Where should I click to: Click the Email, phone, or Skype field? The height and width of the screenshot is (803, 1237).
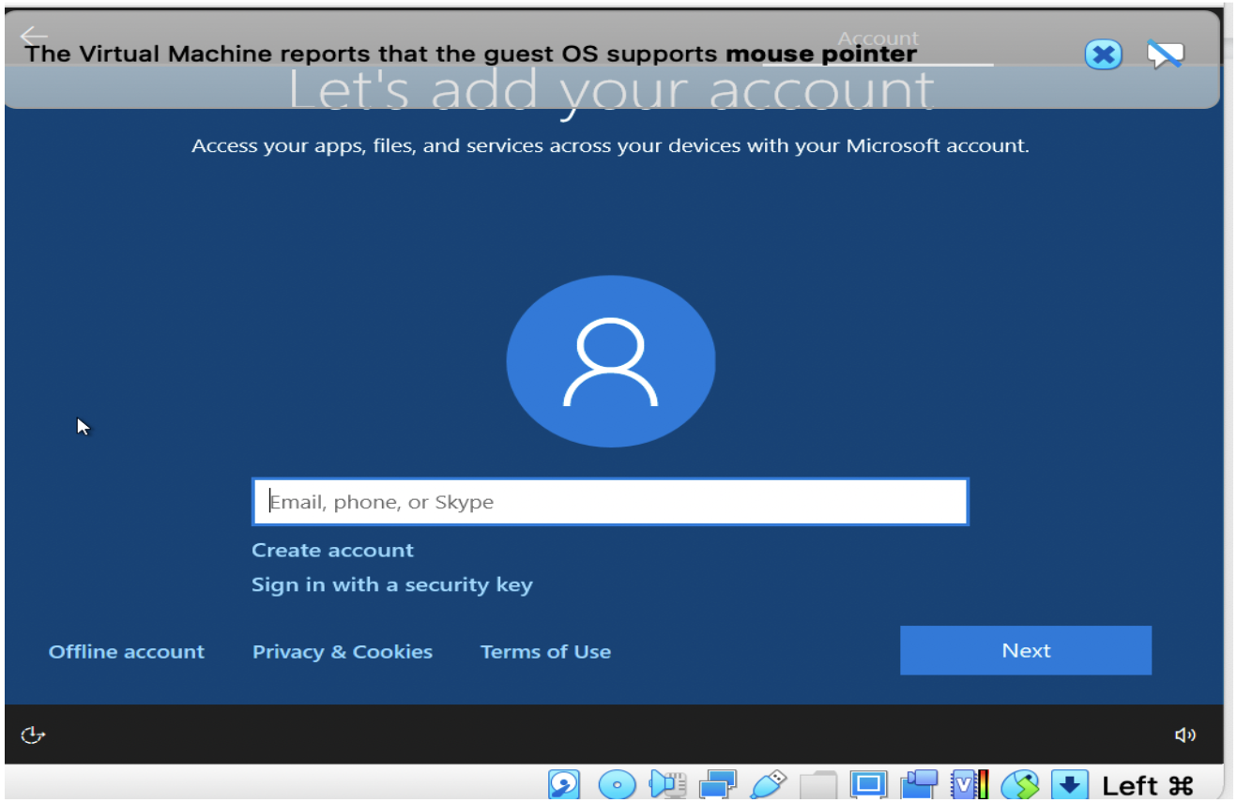tap(610, 501)
